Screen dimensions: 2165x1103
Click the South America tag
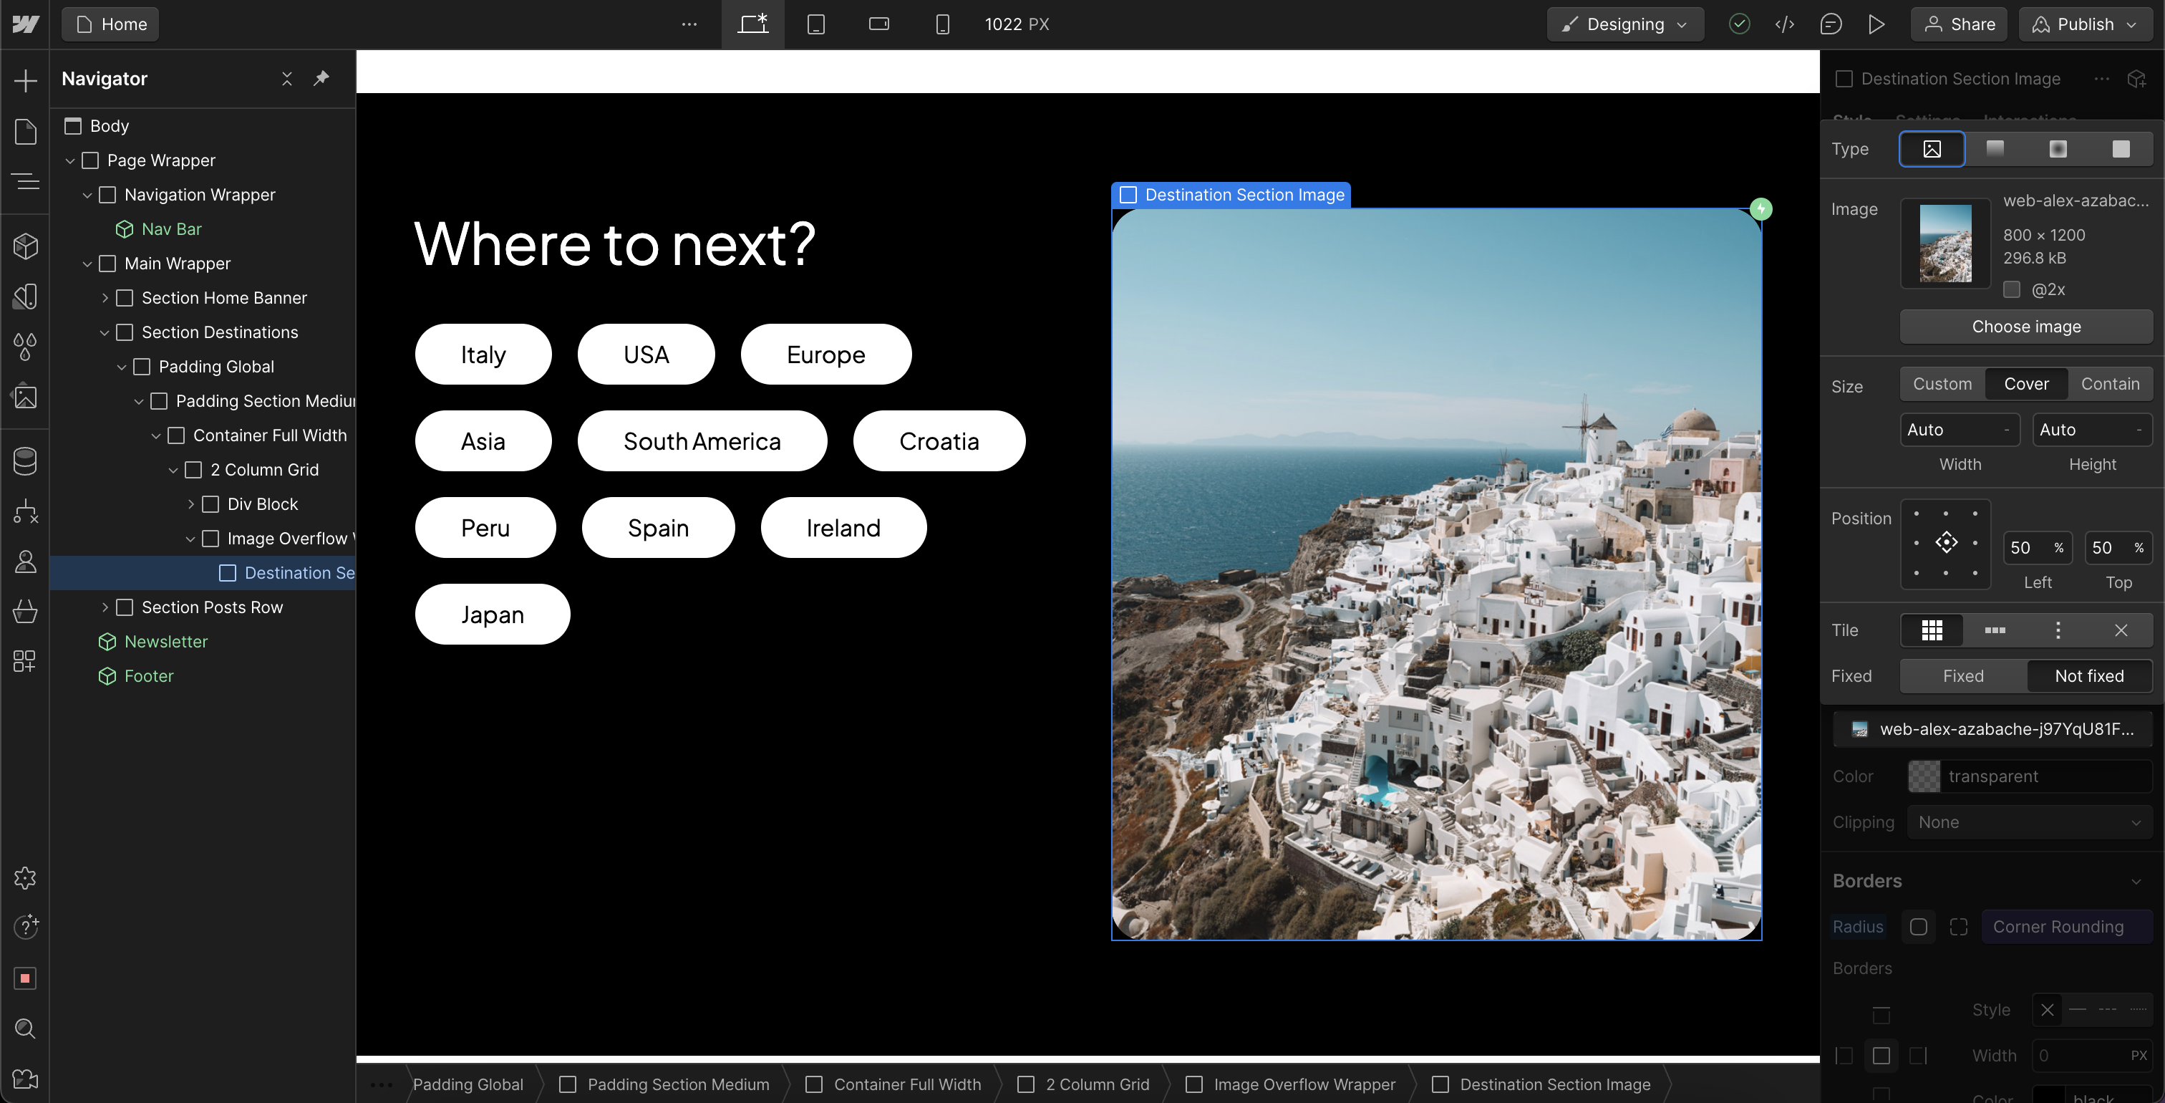point(702,441)
